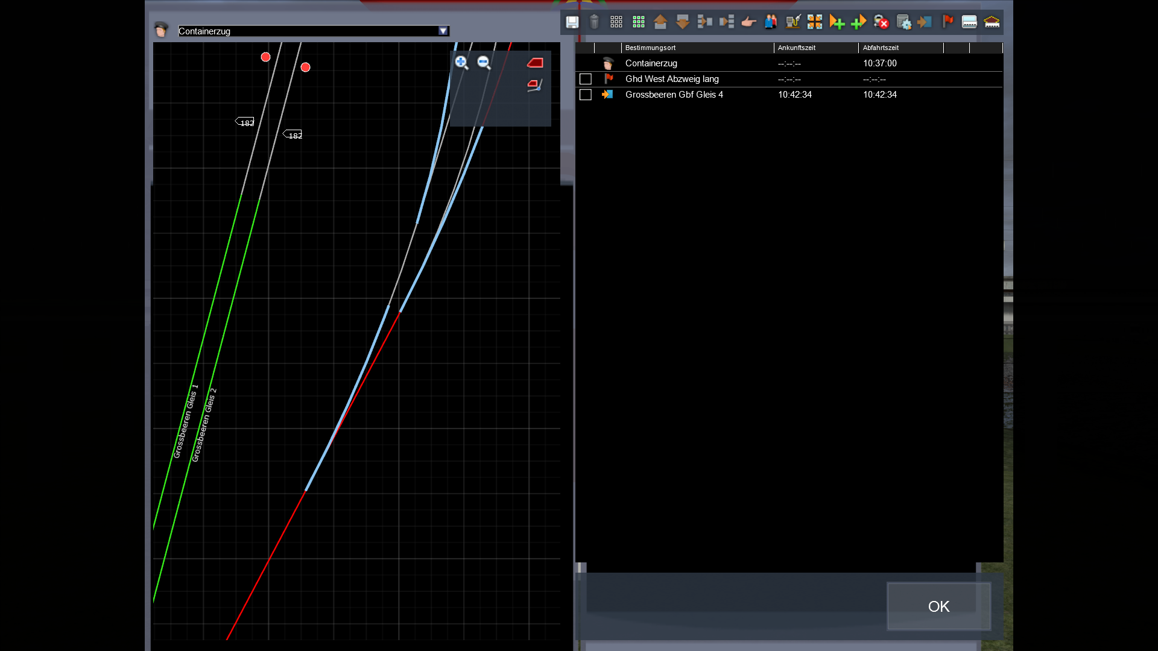Viewport: 1158px width, 651px height.
Task: Click the green select-all grid icon
Action: tap(638, 22)
